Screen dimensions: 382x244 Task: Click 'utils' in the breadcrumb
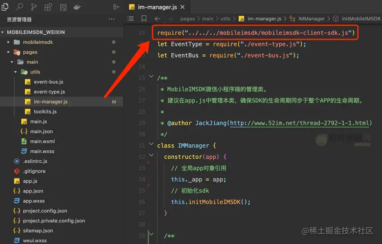tap(226, 19)
